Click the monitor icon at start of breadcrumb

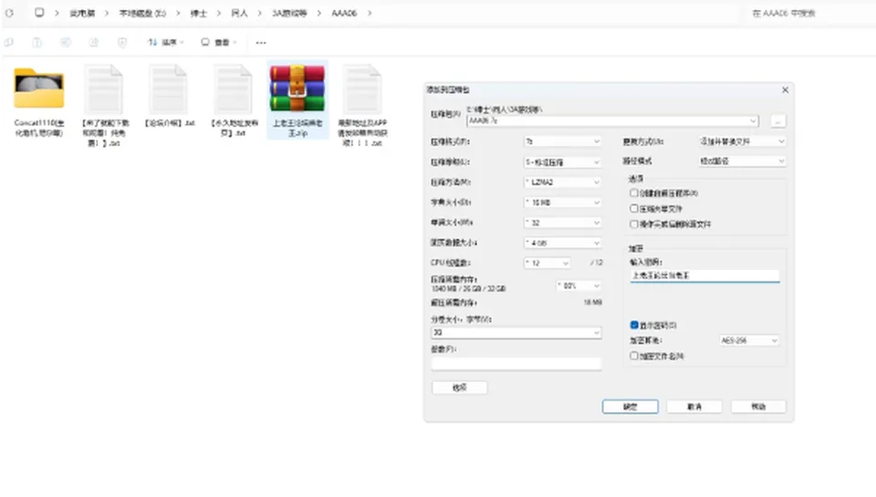(x=39, y=12)
